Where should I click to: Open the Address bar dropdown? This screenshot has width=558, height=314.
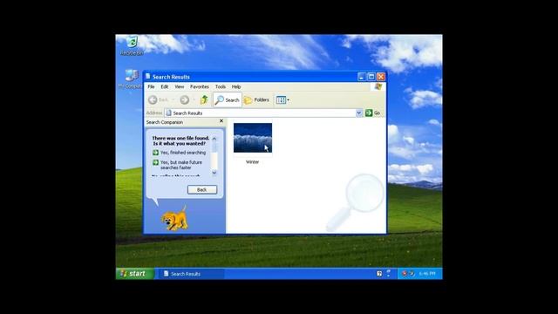coord(358,113)
